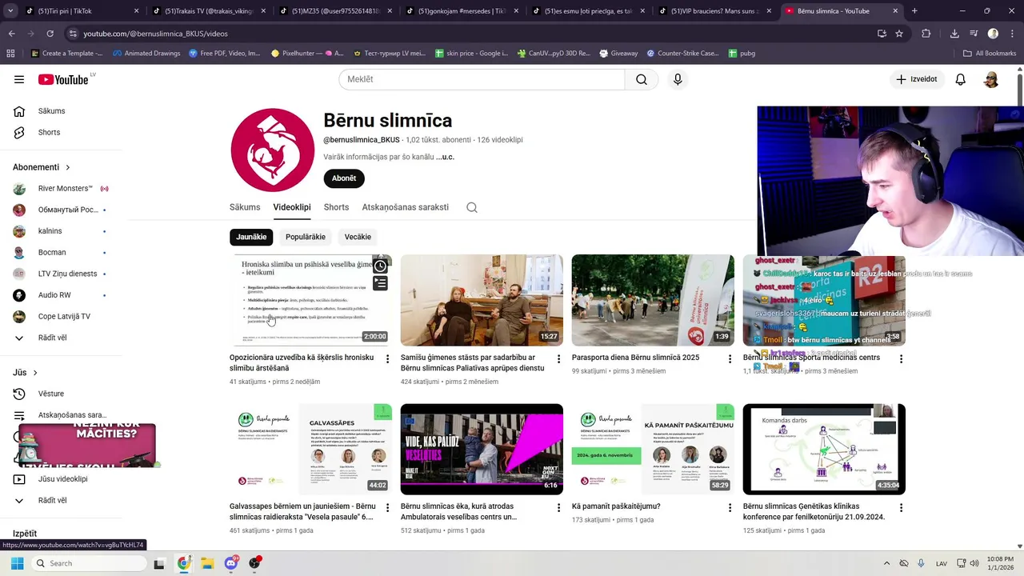Expand channel description ...u.c. link
Viewport: 1024px width, 576px height.
[445, 157]
